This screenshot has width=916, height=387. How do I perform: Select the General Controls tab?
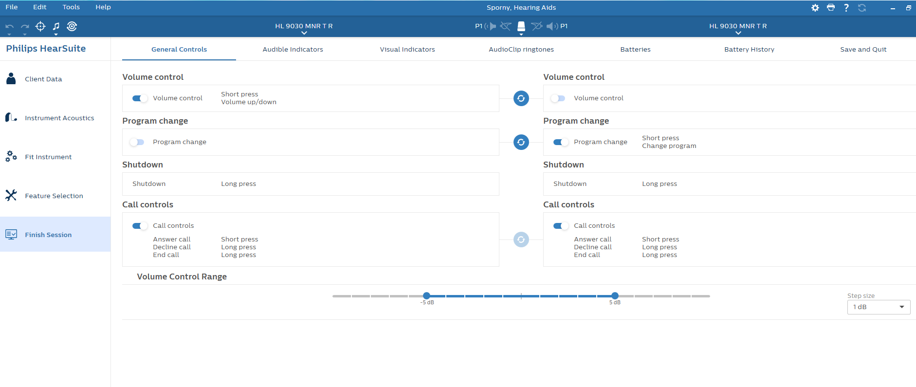click(179, 49)
